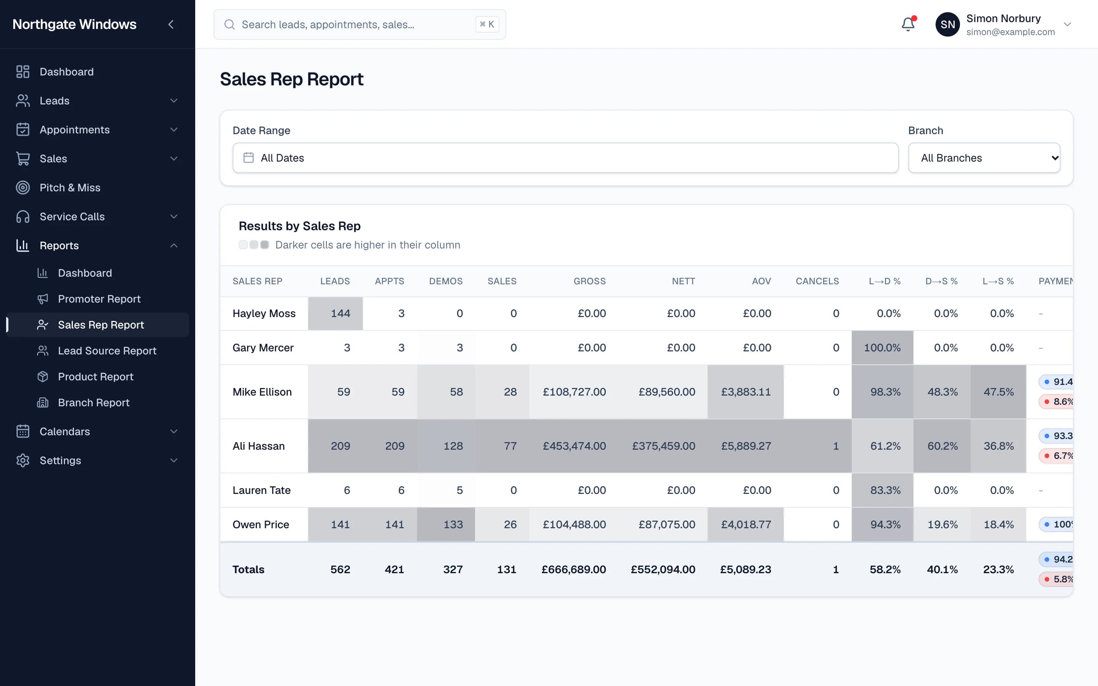Screen dimensions: 1098x686
Task: Open the Pitch & Miss page
Action: click(98, 188)
